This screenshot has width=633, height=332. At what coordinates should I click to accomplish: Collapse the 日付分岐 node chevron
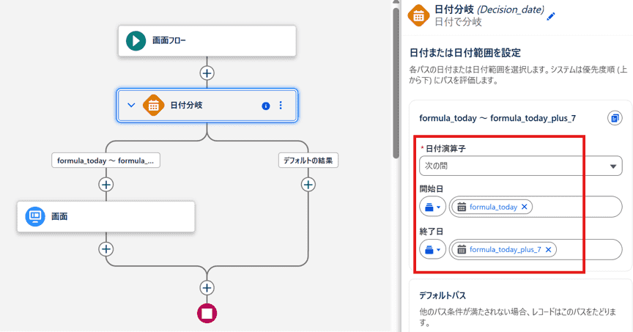tap(131, 105)
